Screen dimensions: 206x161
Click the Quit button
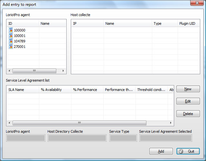[188, 151]
